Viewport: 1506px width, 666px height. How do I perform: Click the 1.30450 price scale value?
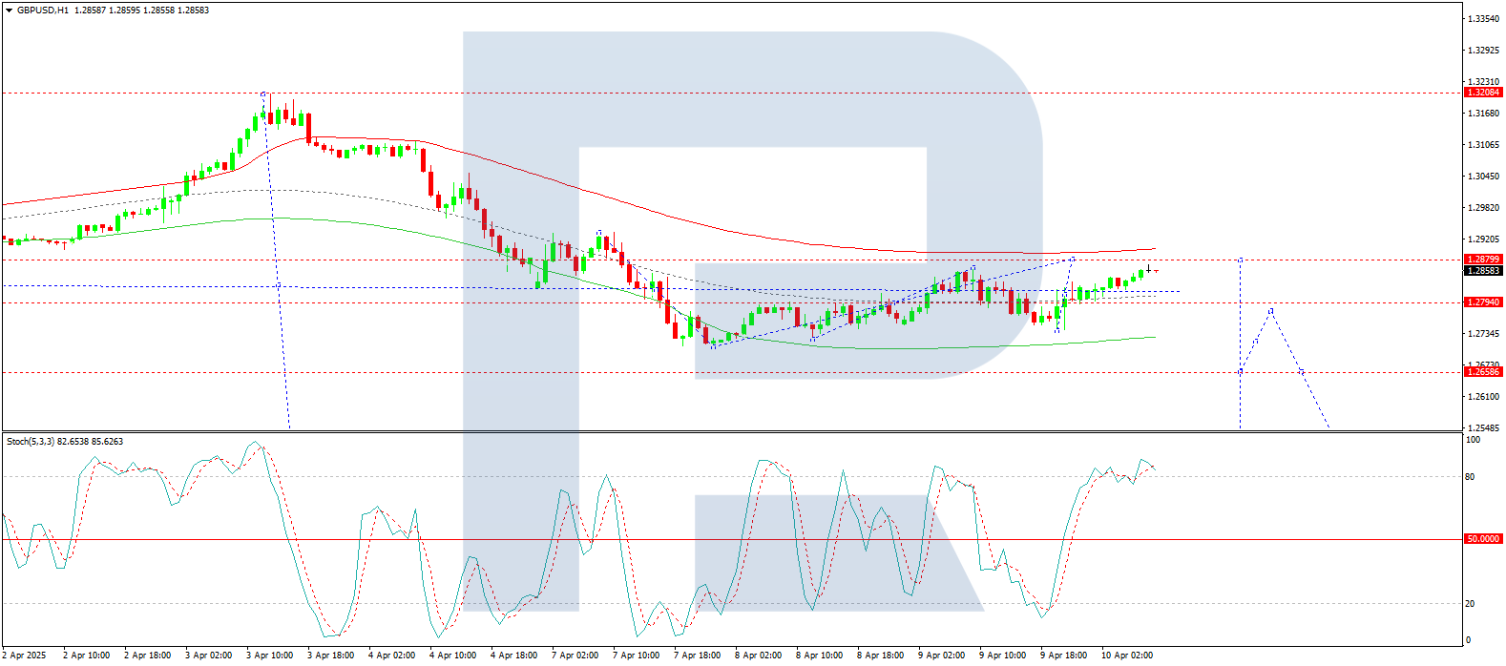coord(1481,177)
